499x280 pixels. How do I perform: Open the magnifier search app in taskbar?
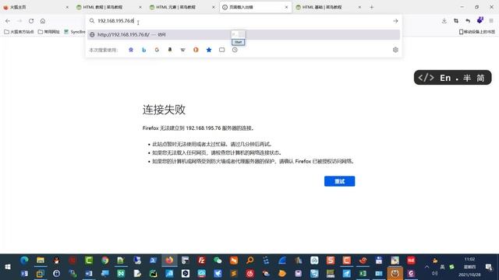[x=249, y=261]
